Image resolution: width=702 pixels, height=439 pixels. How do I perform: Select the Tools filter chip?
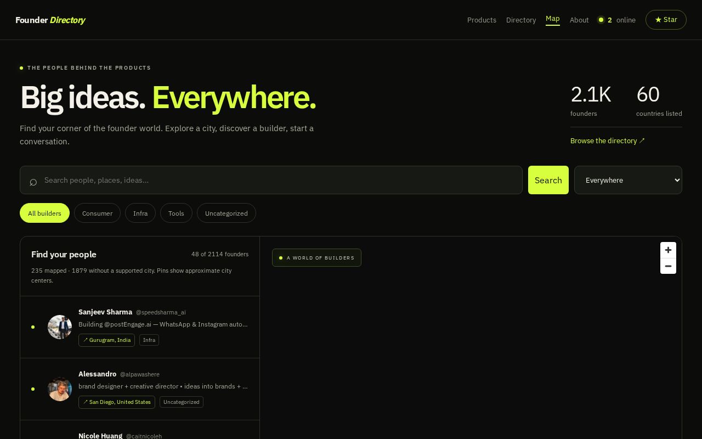tap(176, 213)
